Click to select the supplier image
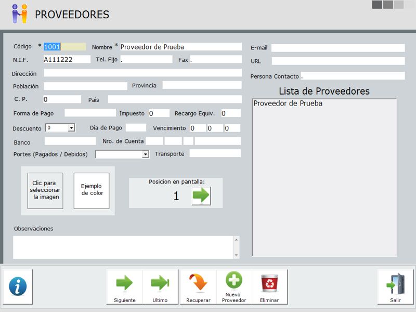The height and width of the screenshot is (312, 416). coord(45,191)
